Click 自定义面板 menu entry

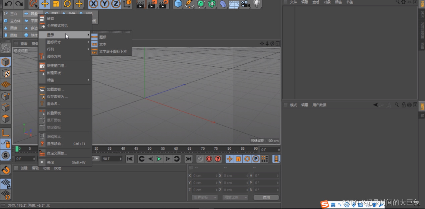coord(65,153)
